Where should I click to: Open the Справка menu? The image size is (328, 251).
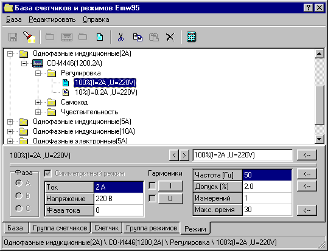tap(96, 19)
